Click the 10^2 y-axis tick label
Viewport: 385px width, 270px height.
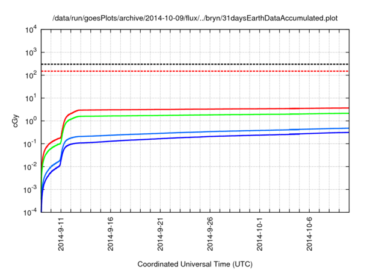pos(31,75)
